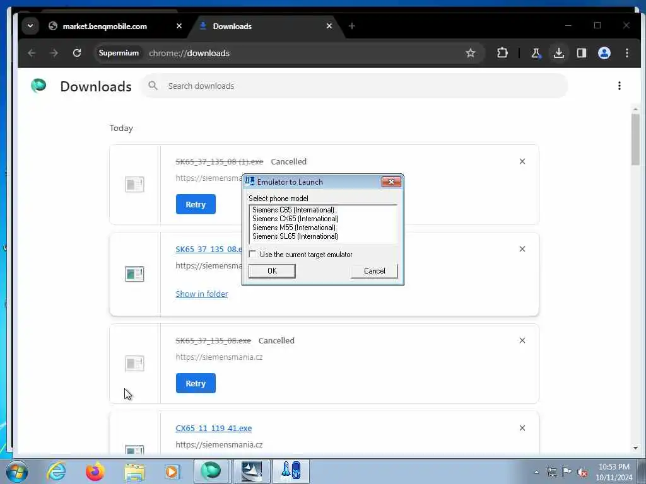Remove completed SK65_37_135_08.exe entry from list

(x=522, y=249)
